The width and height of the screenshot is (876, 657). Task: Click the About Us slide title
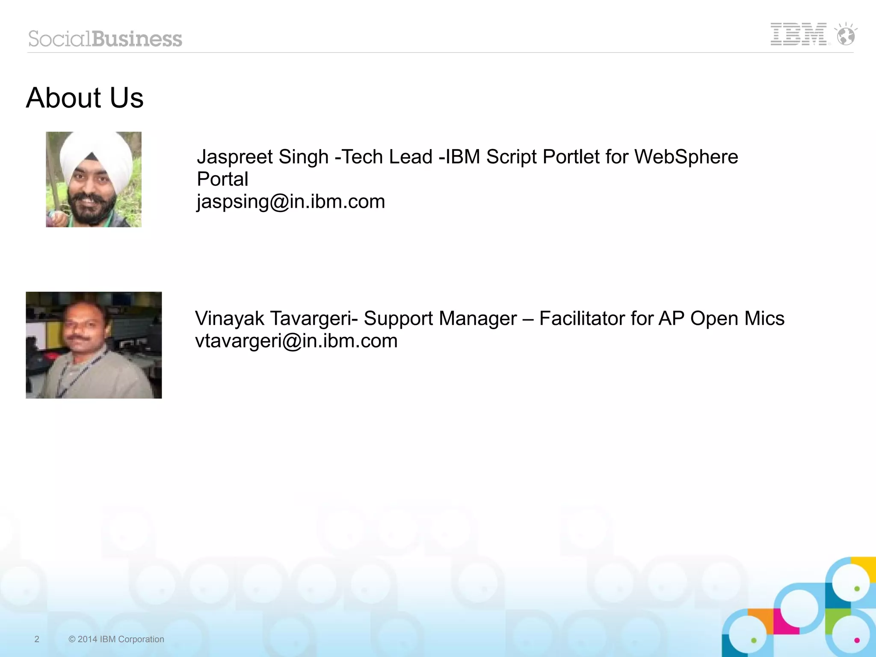point(85,98)
